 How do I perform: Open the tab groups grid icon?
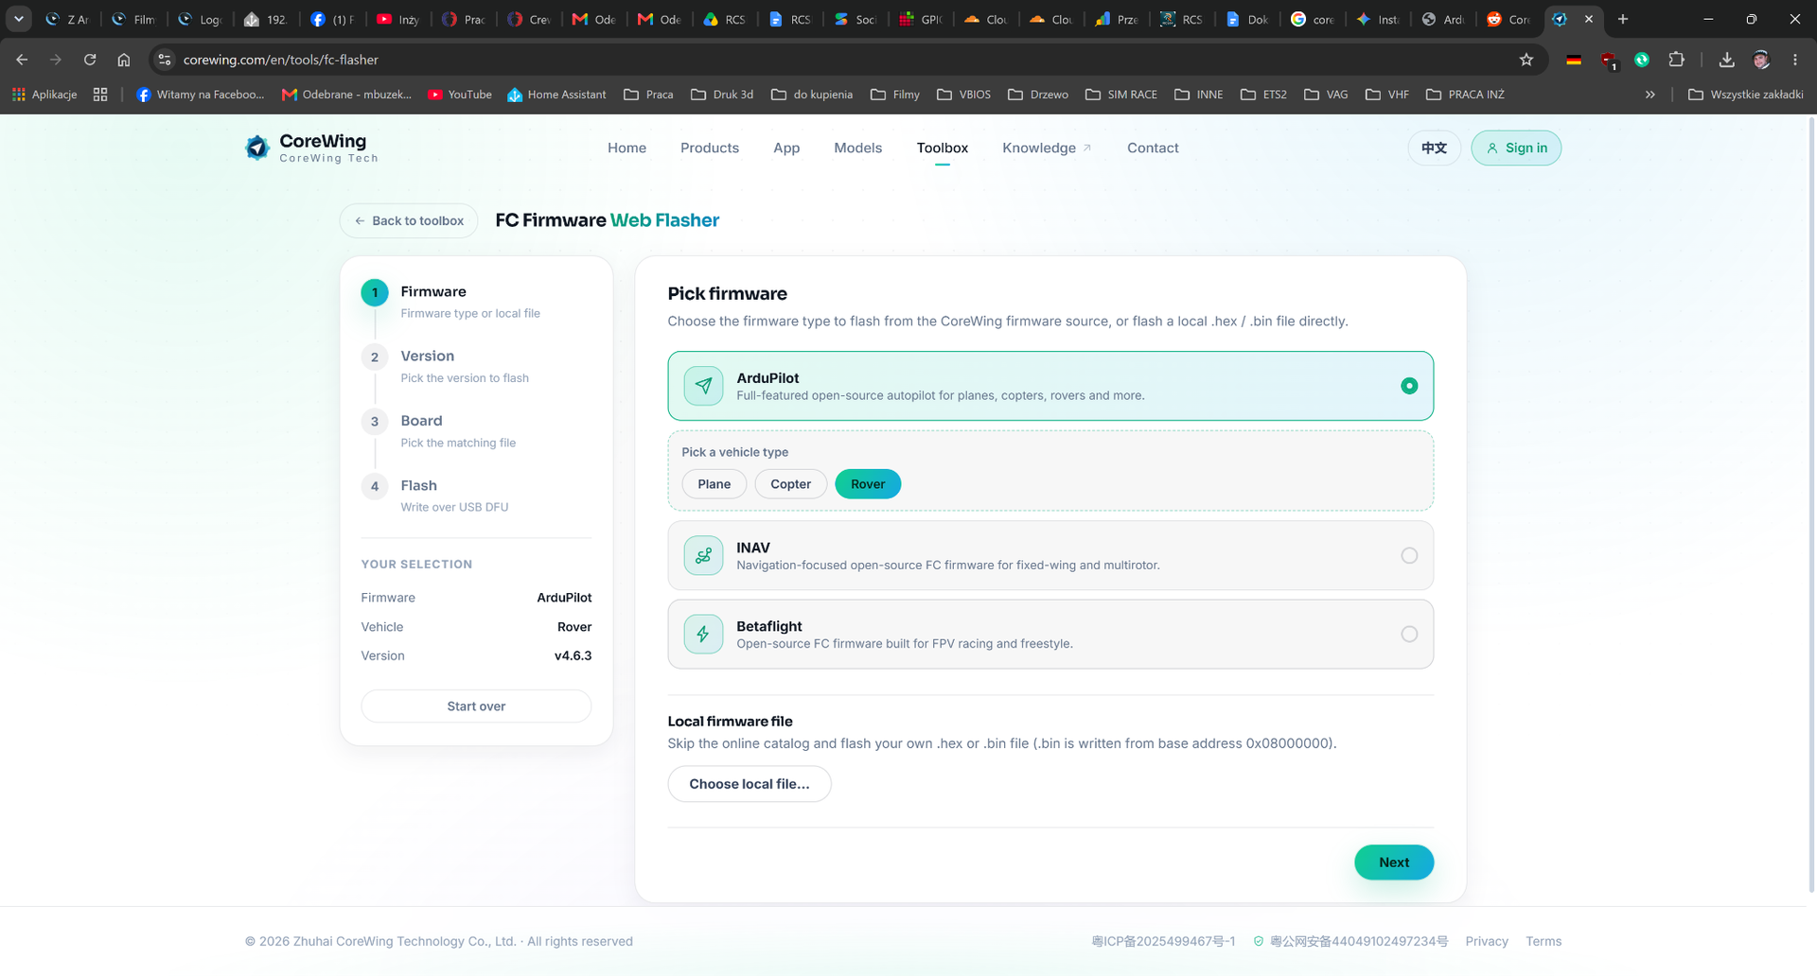tap(100, 95)
